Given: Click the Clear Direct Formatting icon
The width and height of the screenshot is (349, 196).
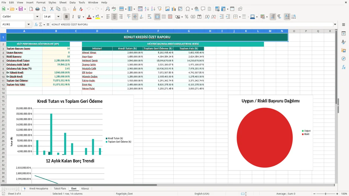Looking at the screenshot, I should pyautogui.click(x=81, y=9).
